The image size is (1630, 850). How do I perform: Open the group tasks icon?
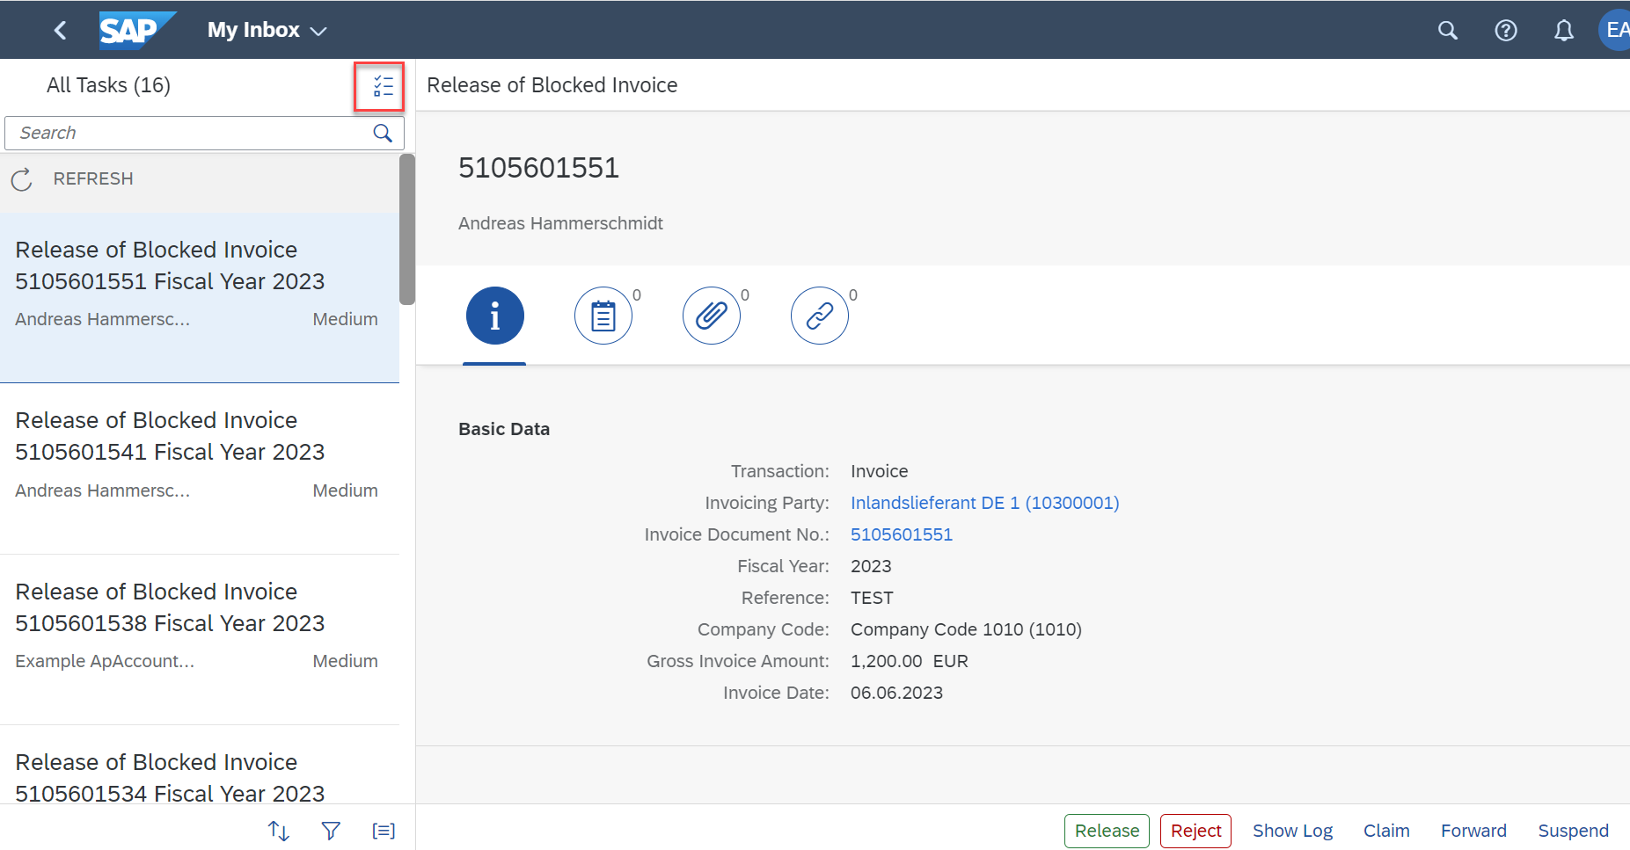(x=384, y=831)
